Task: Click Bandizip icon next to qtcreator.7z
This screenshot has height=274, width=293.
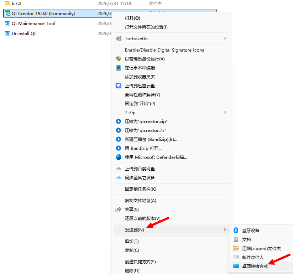Action: coord(119,130)
